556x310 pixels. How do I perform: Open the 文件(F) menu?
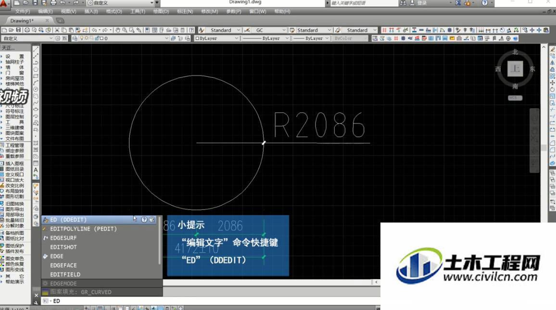23,12
